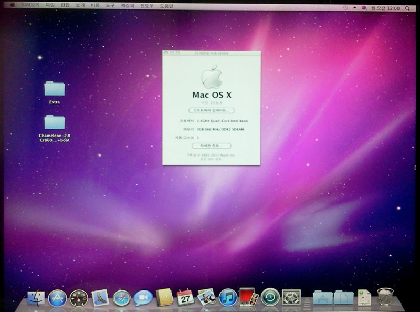Click version 10.6.8 text in About dialog
The width and height of the screenshot is (420, 312).
(212, 102)
